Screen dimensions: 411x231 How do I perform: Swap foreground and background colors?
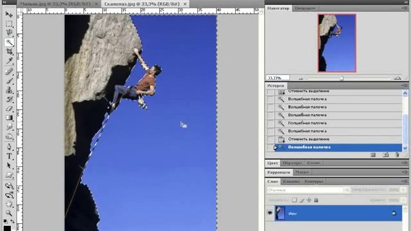coord(12,221)
